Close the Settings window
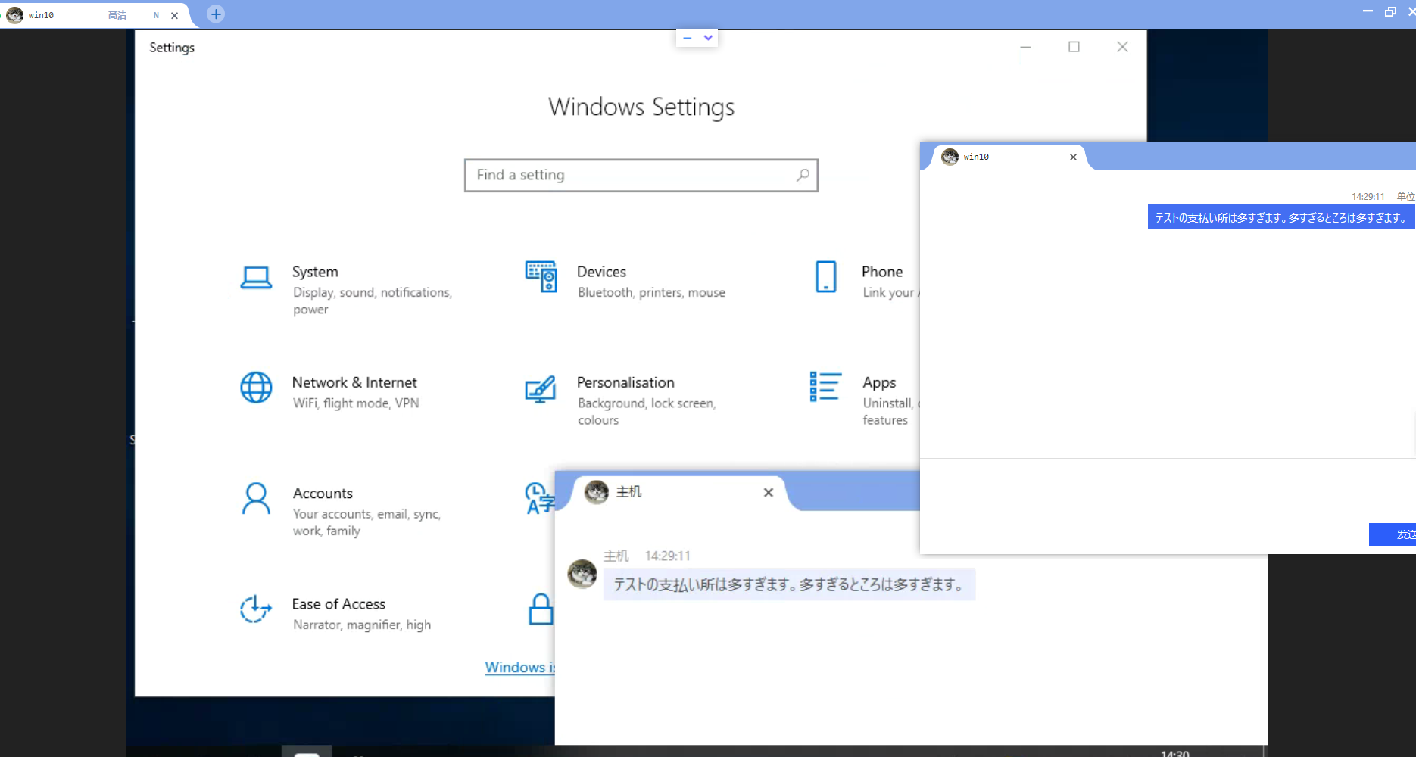This screenshot has width=1416, height=757. tap(1122, 47)
